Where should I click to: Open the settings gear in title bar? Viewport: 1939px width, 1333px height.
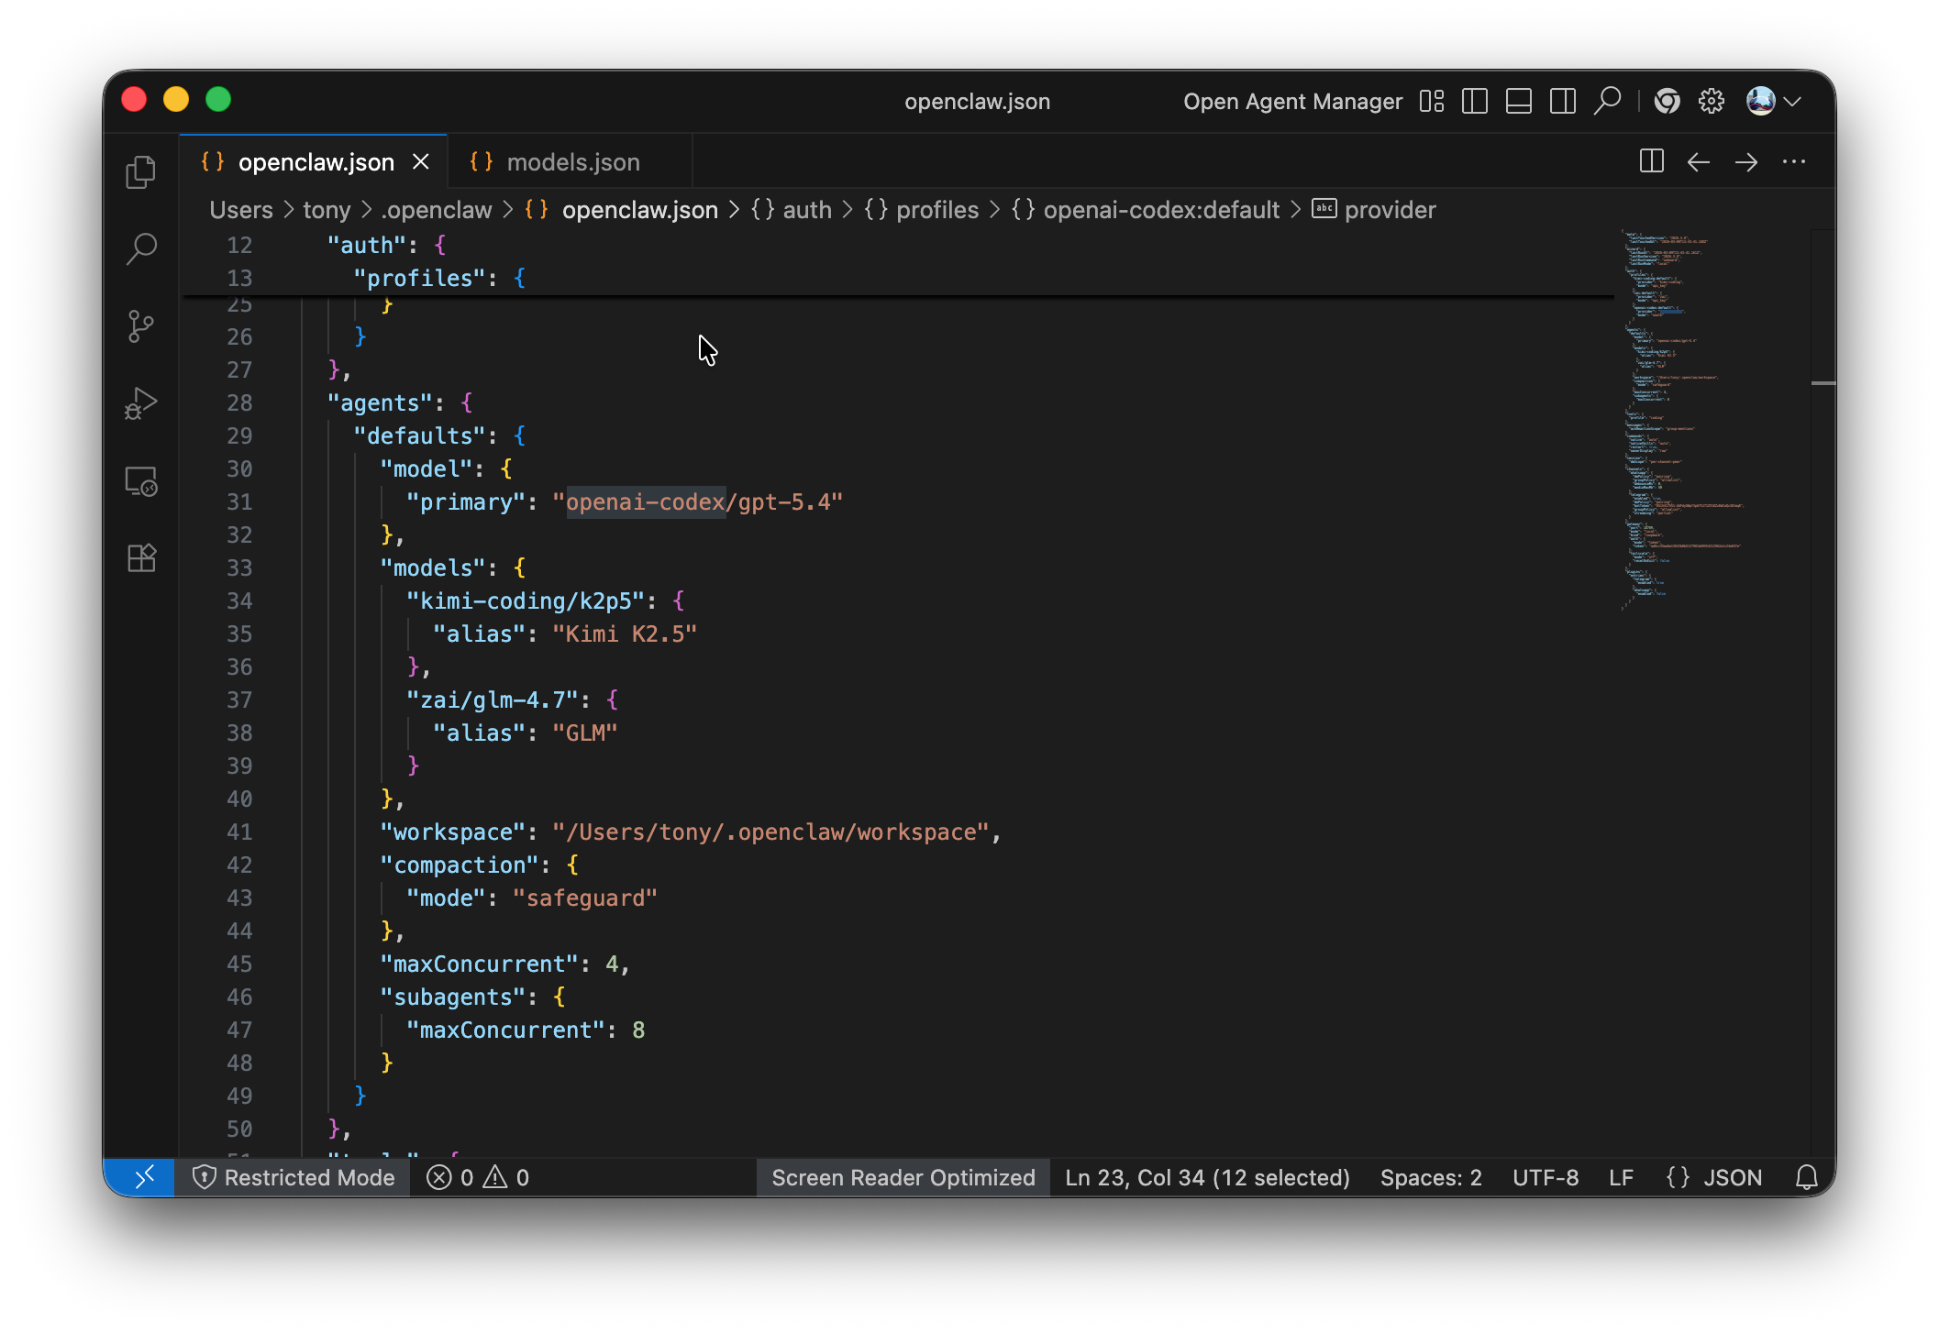(1711, 101)
